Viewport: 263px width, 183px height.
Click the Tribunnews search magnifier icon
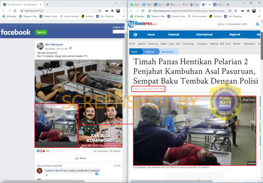click(258, 24)
